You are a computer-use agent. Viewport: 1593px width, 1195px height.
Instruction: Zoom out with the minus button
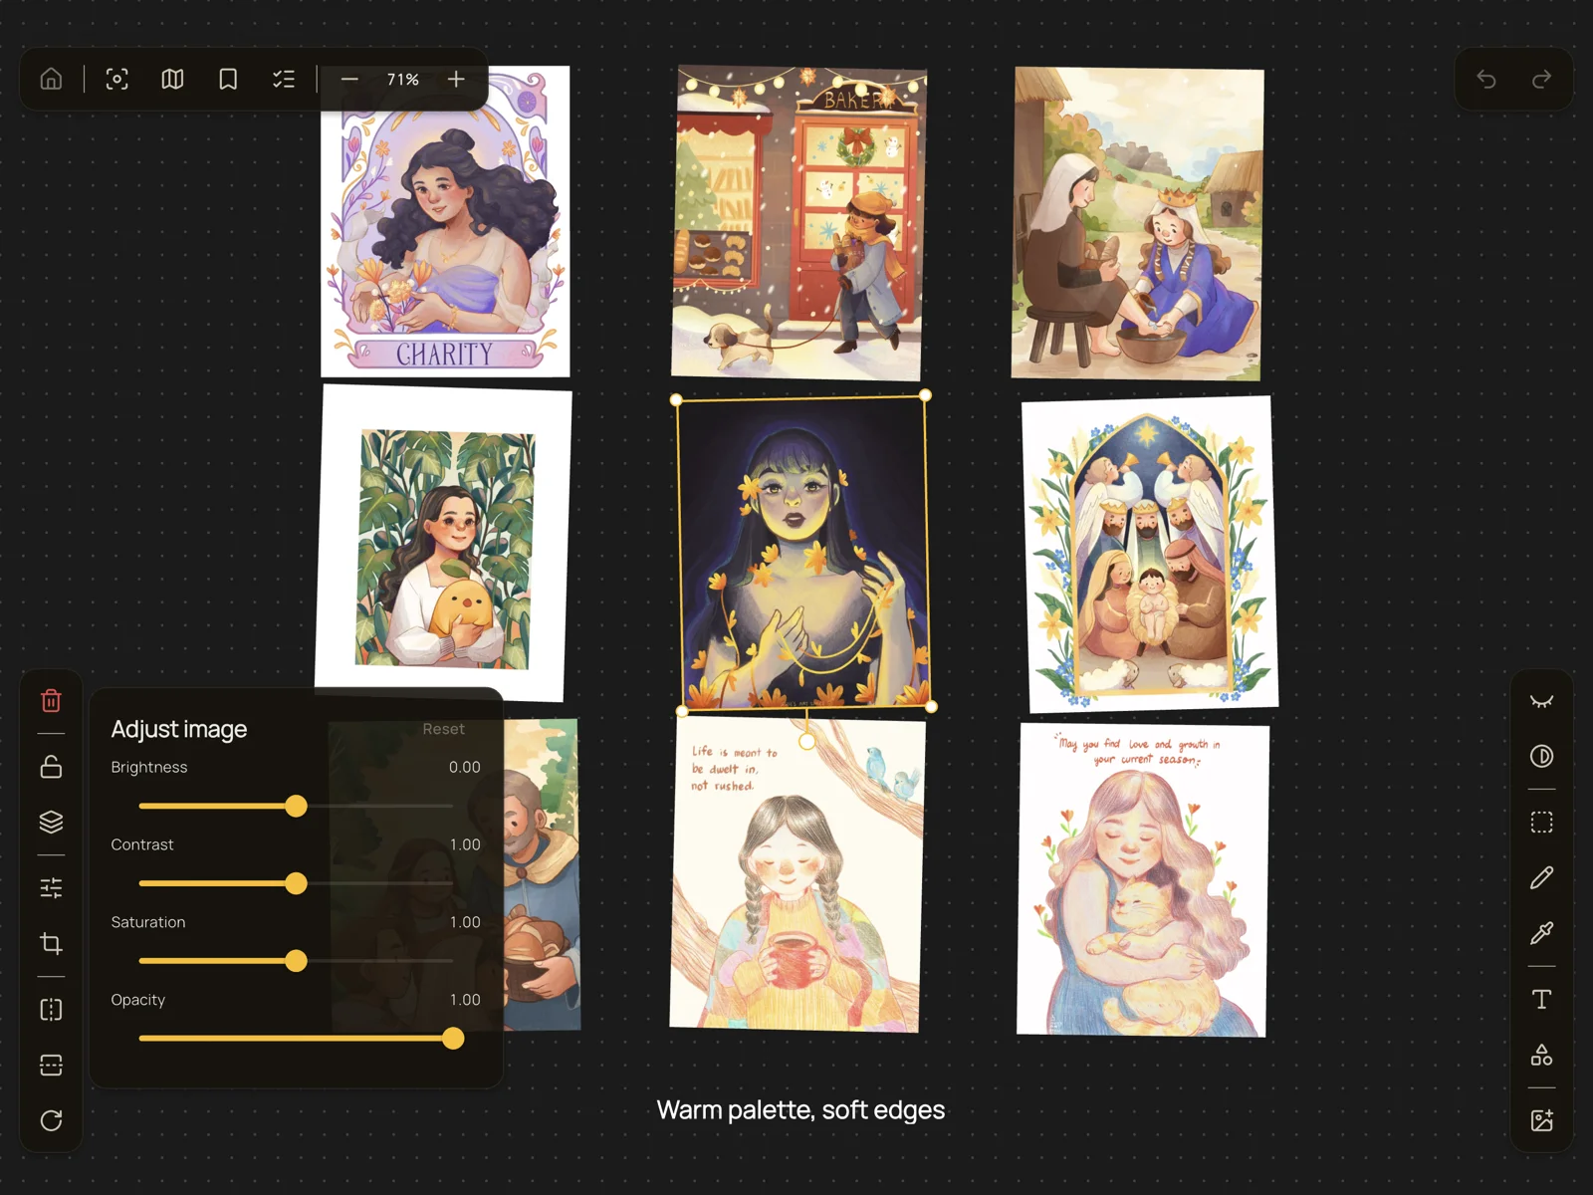349,79
